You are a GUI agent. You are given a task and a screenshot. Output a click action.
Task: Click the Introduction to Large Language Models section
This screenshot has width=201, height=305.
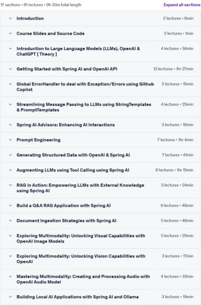[78, 51]
